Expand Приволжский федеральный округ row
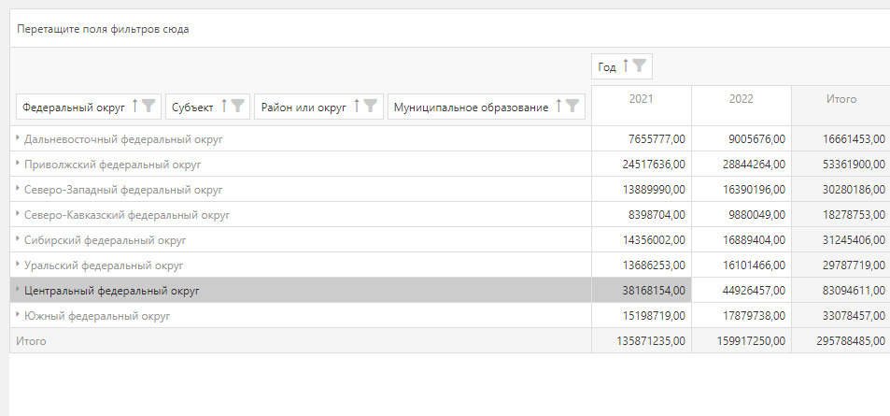The height and width of the screenshot is (416, 890). tap(18, 164)
